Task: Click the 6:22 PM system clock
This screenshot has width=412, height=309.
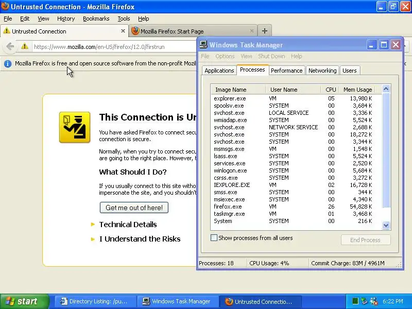Action: point(392,301)
